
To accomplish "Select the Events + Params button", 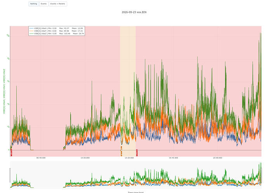I will (58, 4).
